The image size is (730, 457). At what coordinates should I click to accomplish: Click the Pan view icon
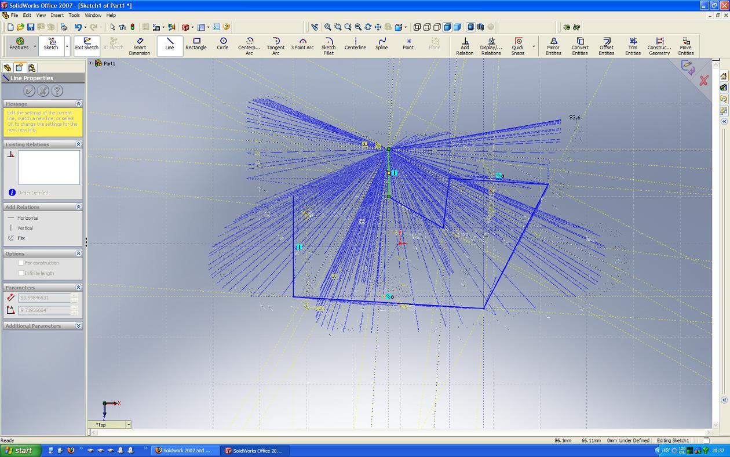[378, 27]
